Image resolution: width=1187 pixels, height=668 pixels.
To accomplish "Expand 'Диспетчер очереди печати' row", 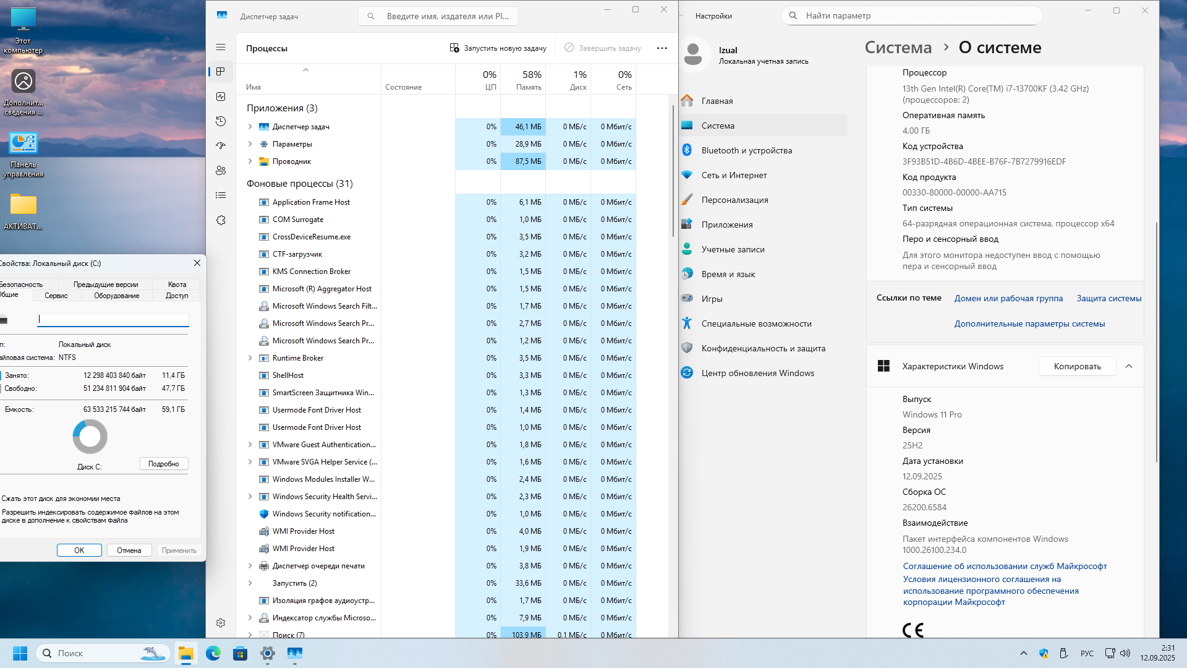I will click(x=250, y=566).
